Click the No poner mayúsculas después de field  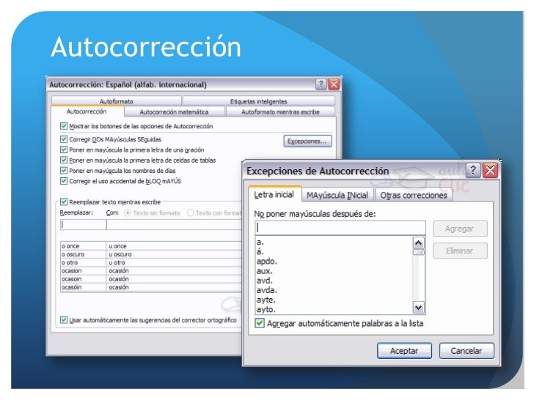pyautogui.click(x=340, y=228)
